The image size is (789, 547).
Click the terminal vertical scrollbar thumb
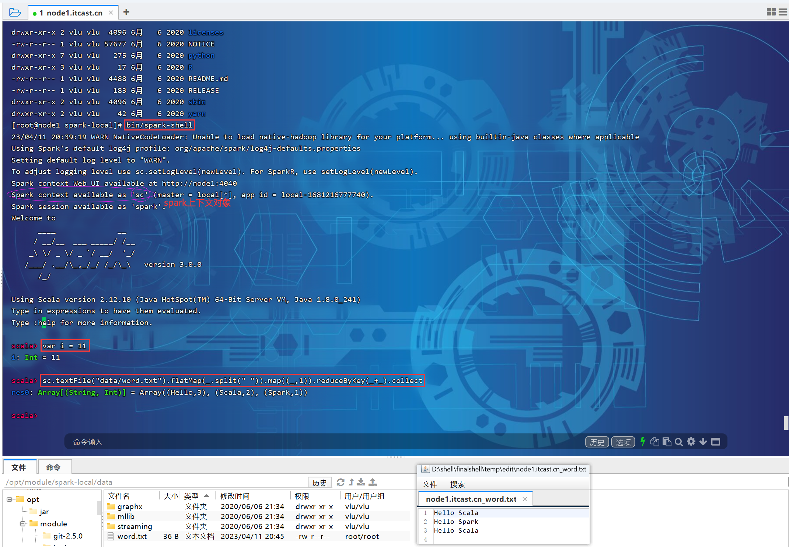(x=786, y=423)
